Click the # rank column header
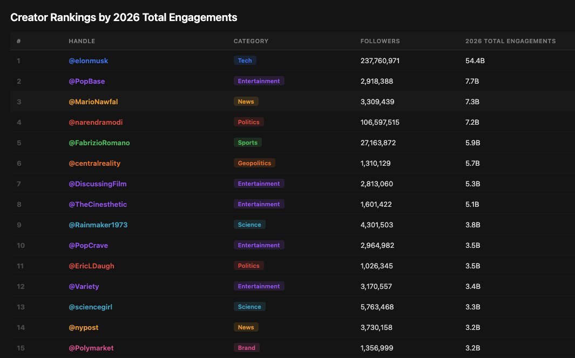The width and height of the screenshot is (575, 358). (19, 41)
